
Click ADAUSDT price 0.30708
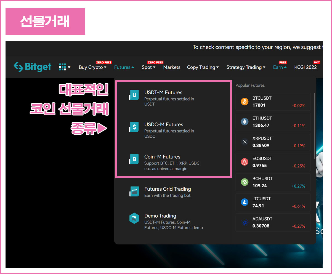(x=261, y=226)
